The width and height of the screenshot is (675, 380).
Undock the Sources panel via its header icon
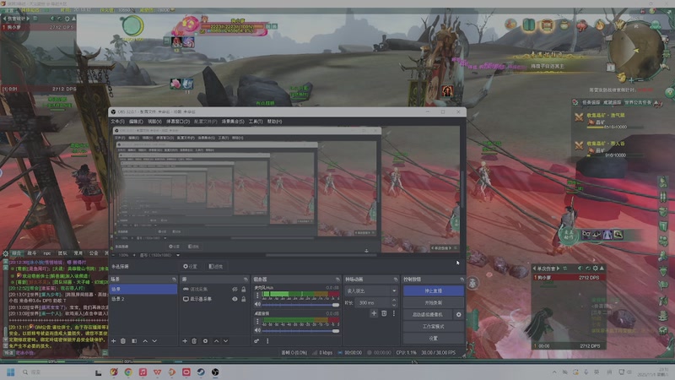tap(246, 280)
